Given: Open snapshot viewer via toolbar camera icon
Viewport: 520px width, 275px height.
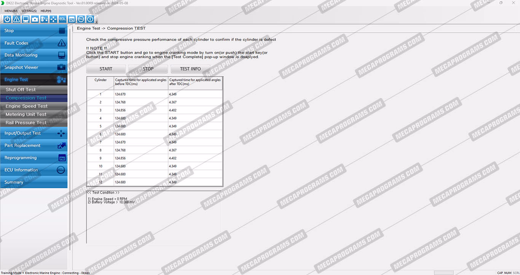Looking at the screenshot, I should pyautogui.click(x=35, y=19).
